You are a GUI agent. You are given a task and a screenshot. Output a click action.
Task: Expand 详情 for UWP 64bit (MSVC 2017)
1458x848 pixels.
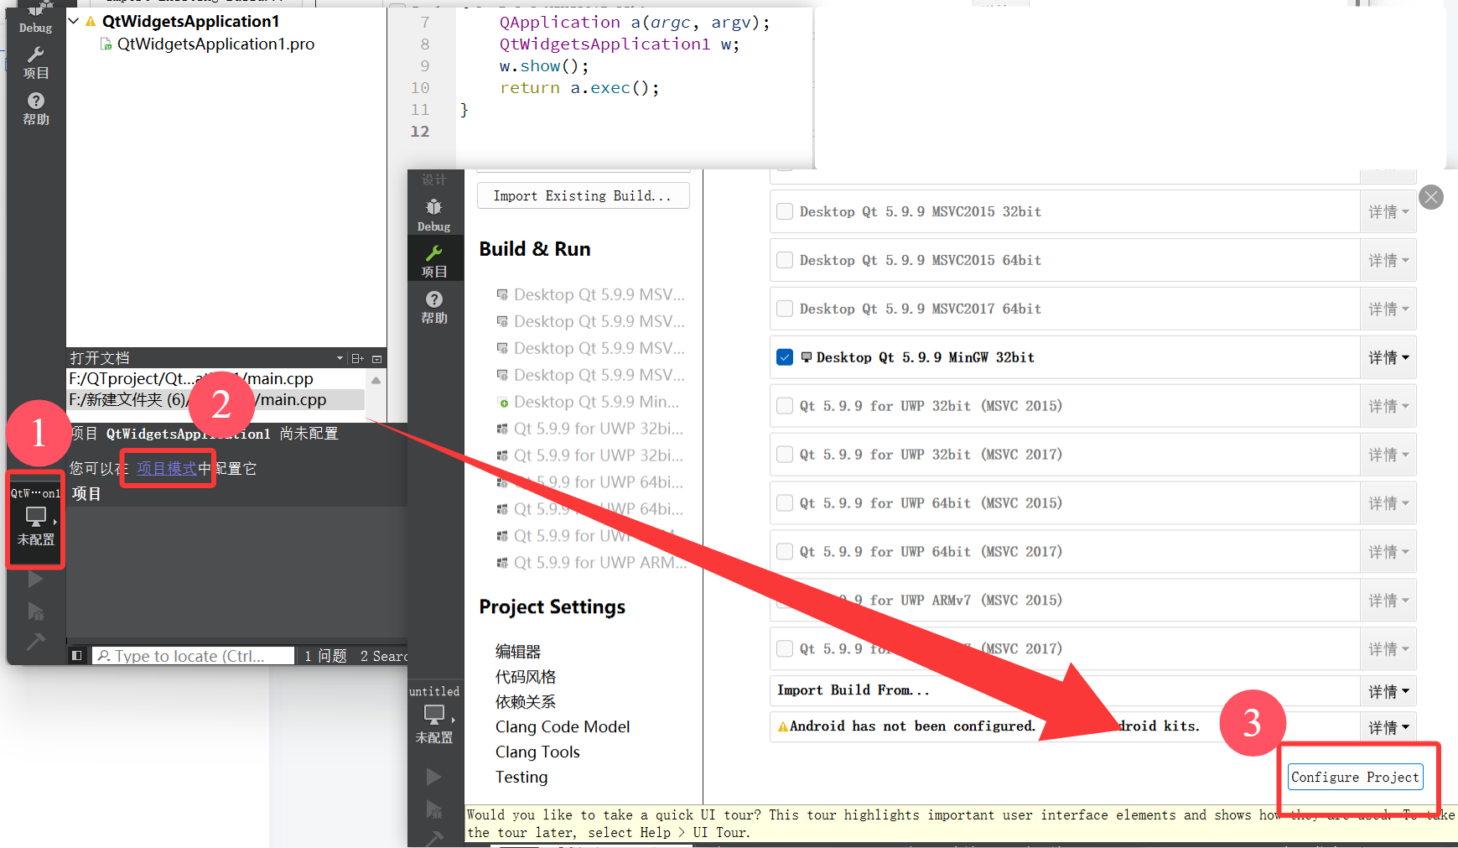[1388, 552]
